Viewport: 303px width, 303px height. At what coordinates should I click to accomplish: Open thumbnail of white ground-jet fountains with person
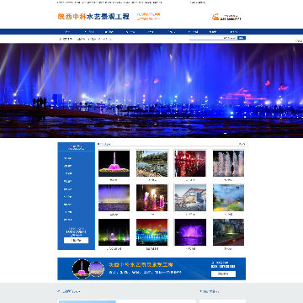click(228, 163)
